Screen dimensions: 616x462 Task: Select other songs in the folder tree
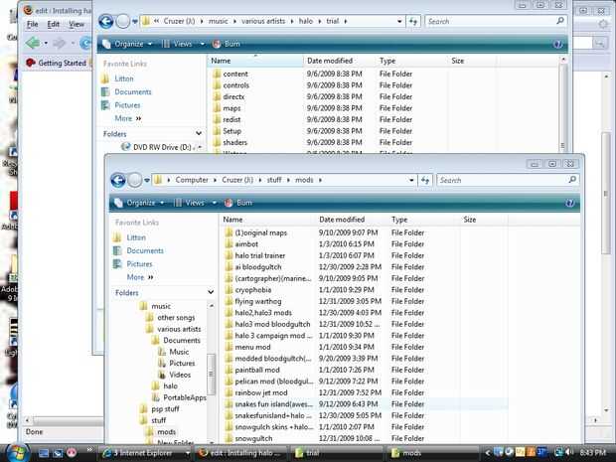[x=176, y=317]
